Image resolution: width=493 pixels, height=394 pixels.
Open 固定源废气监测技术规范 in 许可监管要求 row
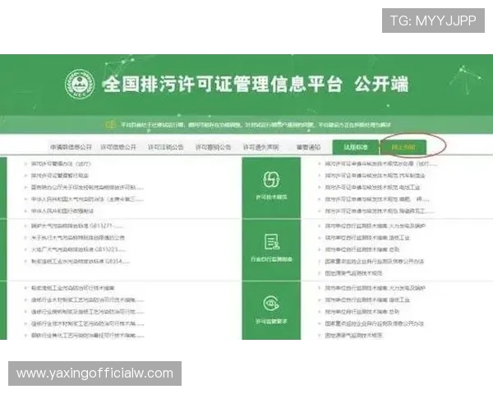(x=353, y=336)
